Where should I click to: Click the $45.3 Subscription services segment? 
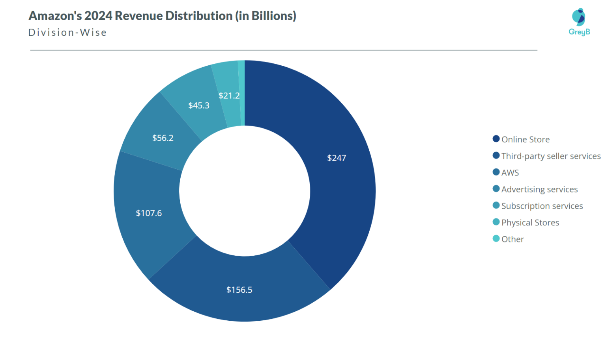tap(199, 105)
